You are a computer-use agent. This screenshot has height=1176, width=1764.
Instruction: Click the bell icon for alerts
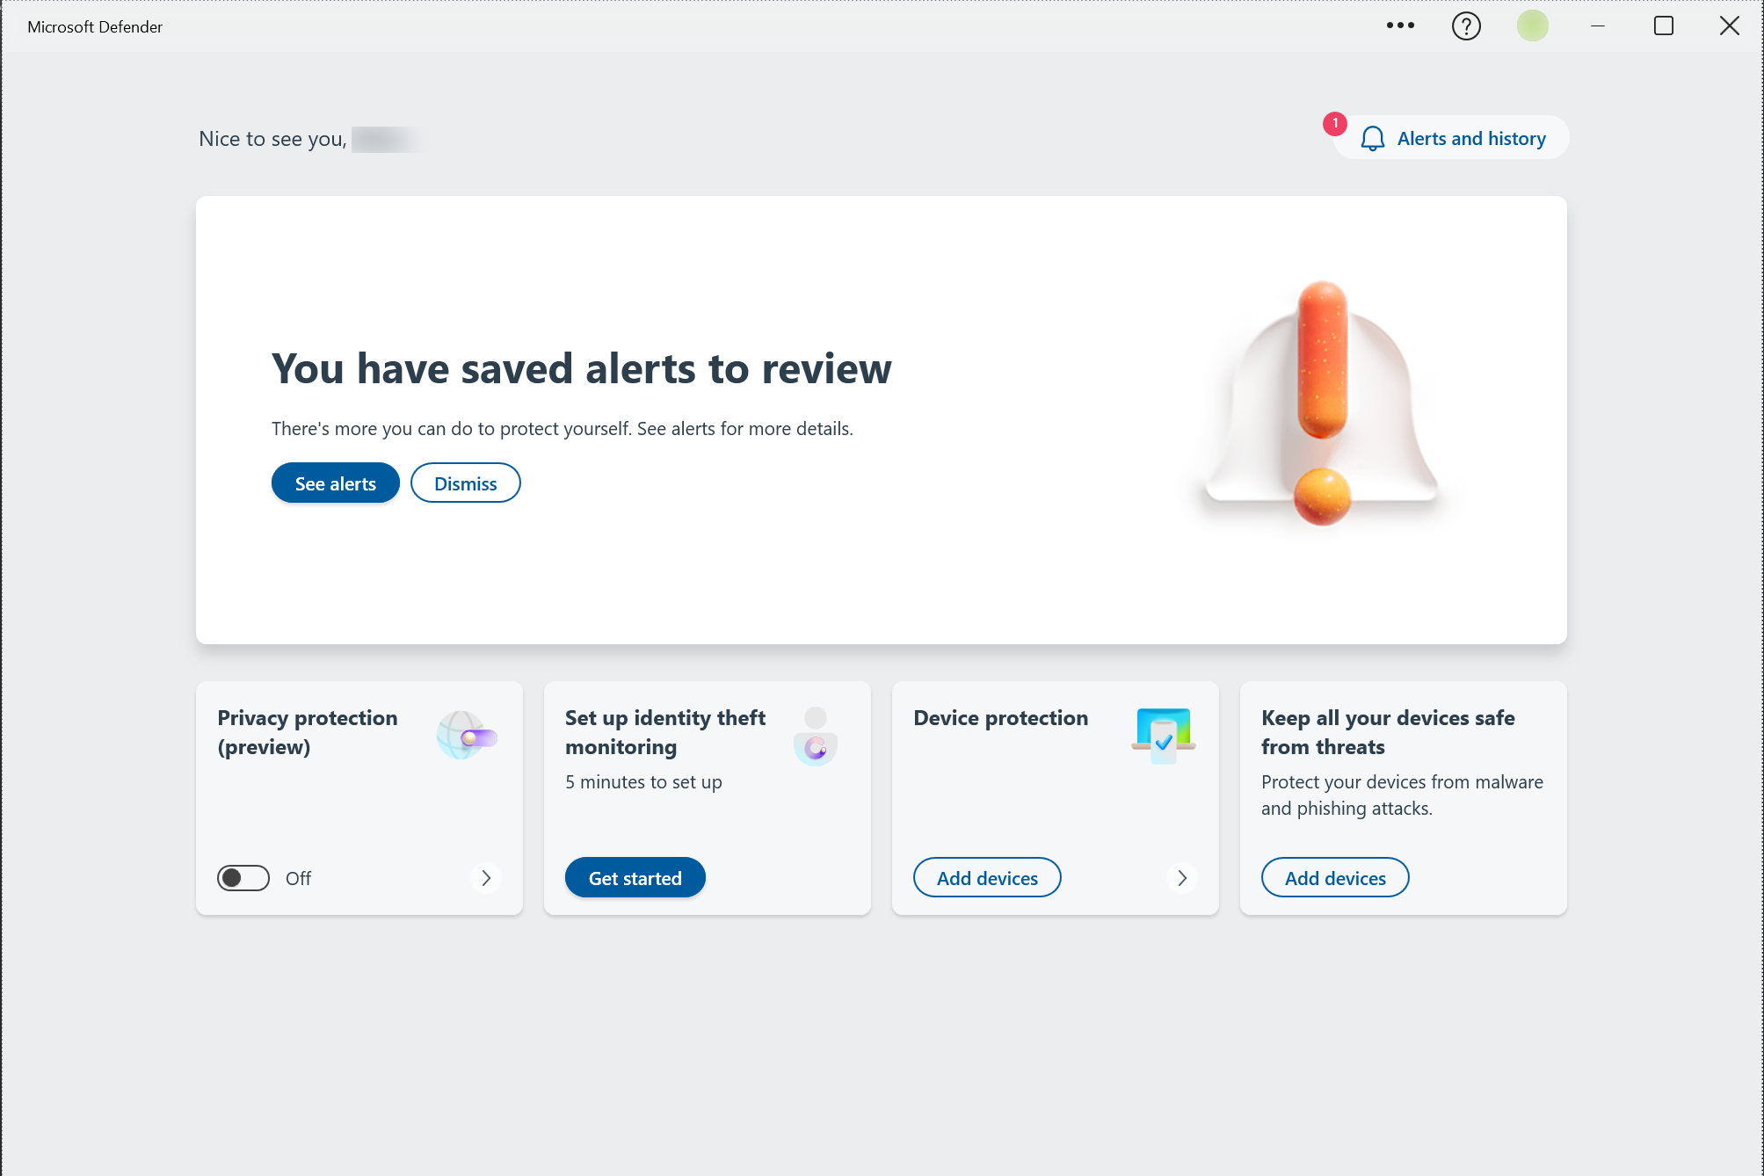click(x=1372, y=139)
